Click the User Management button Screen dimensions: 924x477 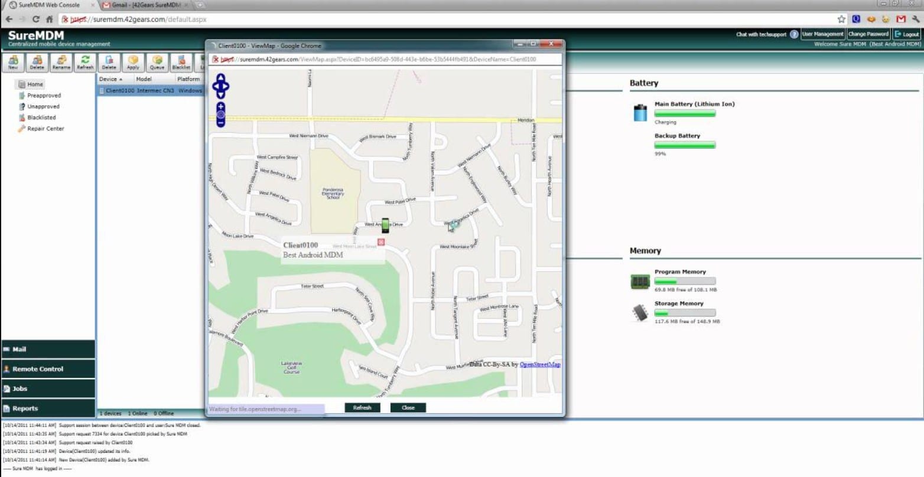click(x=822, y=34)
